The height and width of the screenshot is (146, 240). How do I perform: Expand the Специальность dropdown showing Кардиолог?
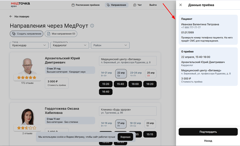tap(70, 45)
